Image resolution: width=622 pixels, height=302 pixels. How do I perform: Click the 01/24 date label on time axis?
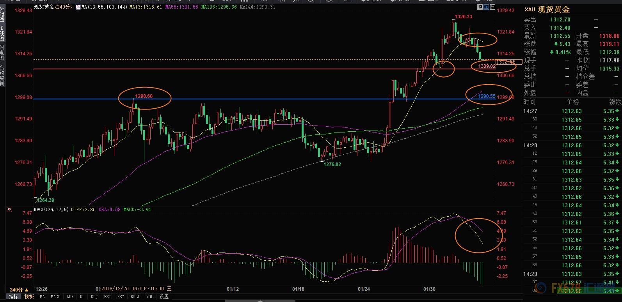364,289
